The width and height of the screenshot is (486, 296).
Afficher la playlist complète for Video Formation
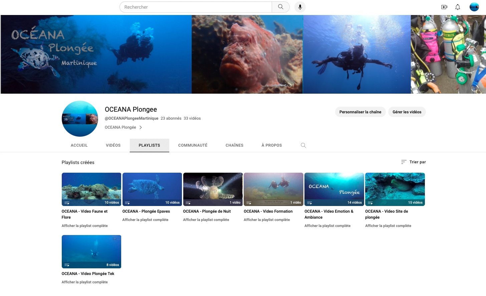point(267,220)
